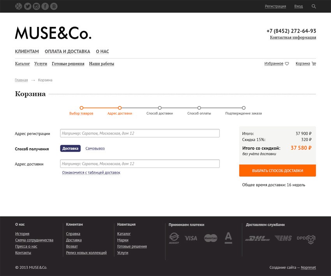Switch receiving method to Самовывоз
The height and width of the screenshot is (276, 331).
pos(95,149)
